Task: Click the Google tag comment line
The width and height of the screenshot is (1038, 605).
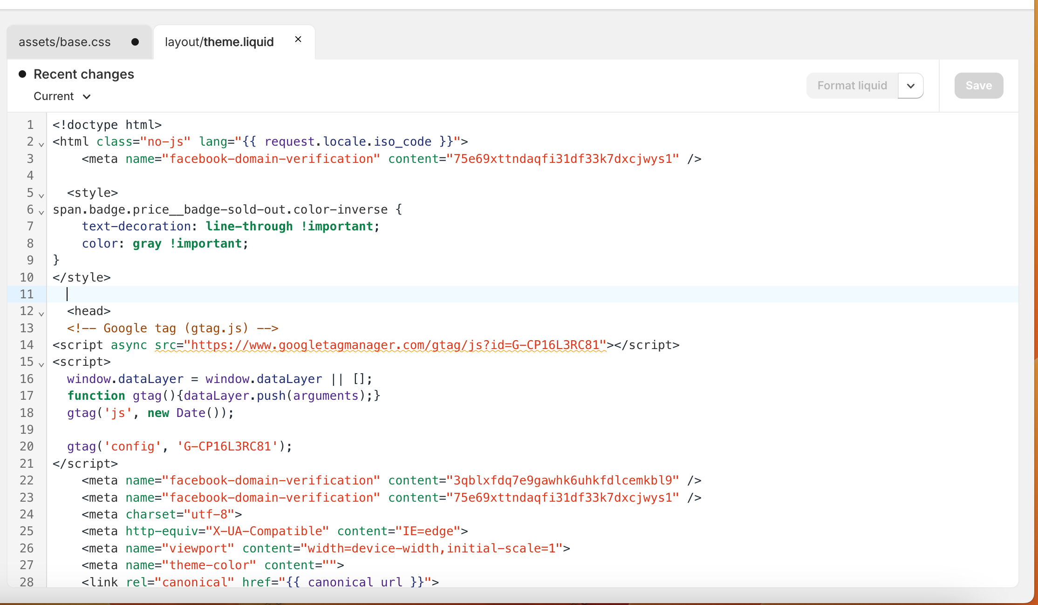Action: tap(172, 328)
